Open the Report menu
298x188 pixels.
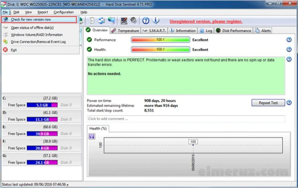(43, 12)
